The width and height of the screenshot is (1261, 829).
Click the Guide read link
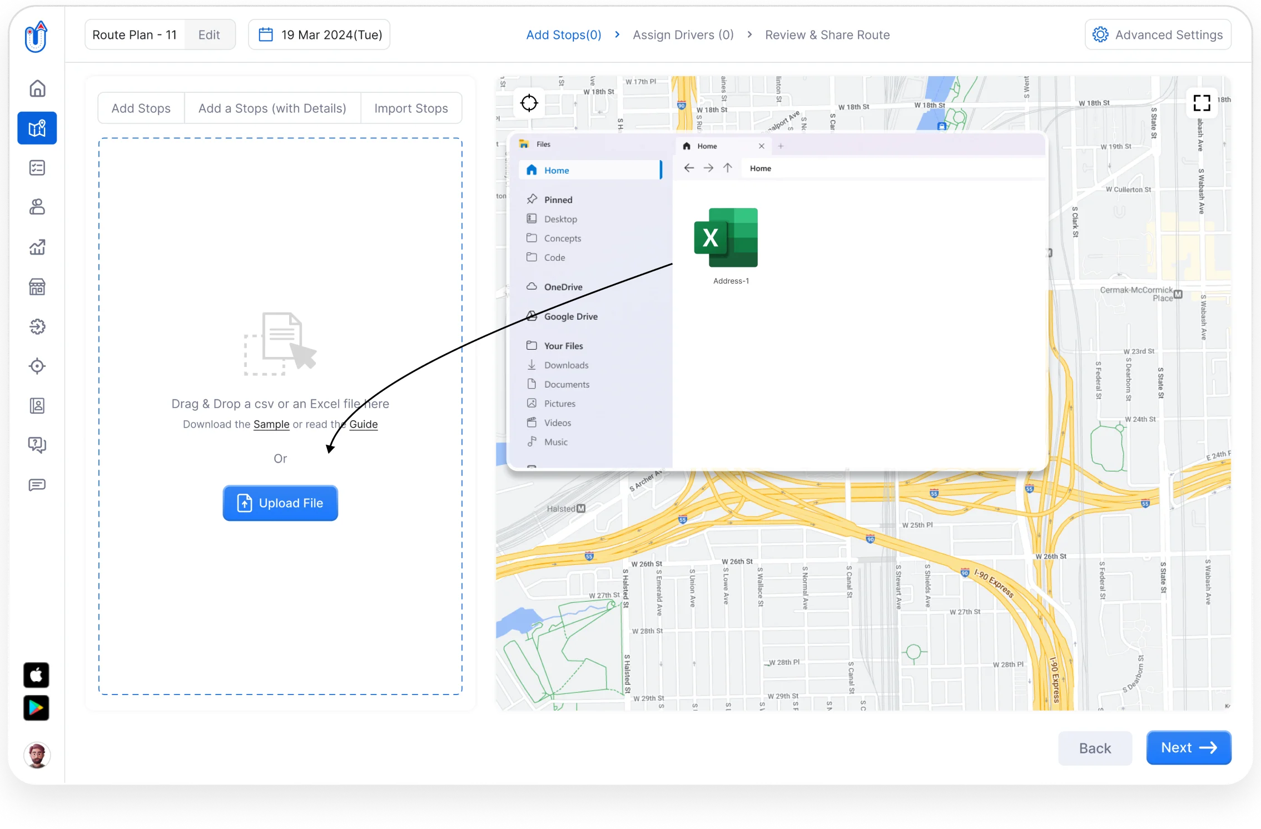coord(364,424)
